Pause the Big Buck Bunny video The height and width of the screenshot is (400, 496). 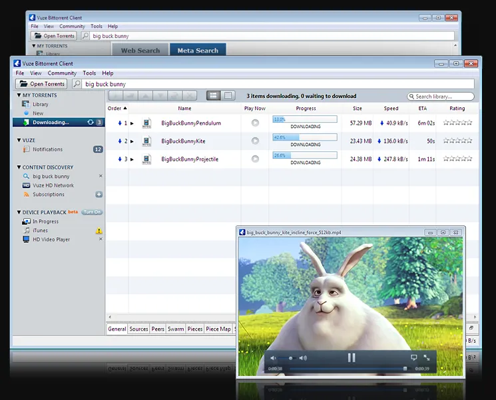coord(352,357)
